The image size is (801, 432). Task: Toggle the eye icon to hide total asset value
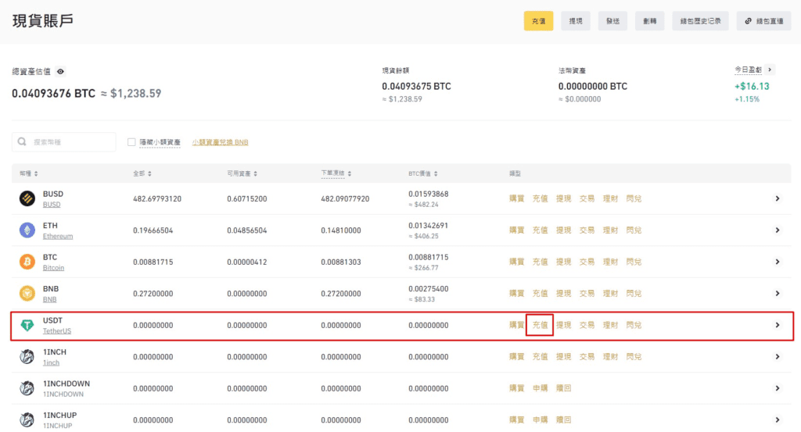tap(60, 71)
